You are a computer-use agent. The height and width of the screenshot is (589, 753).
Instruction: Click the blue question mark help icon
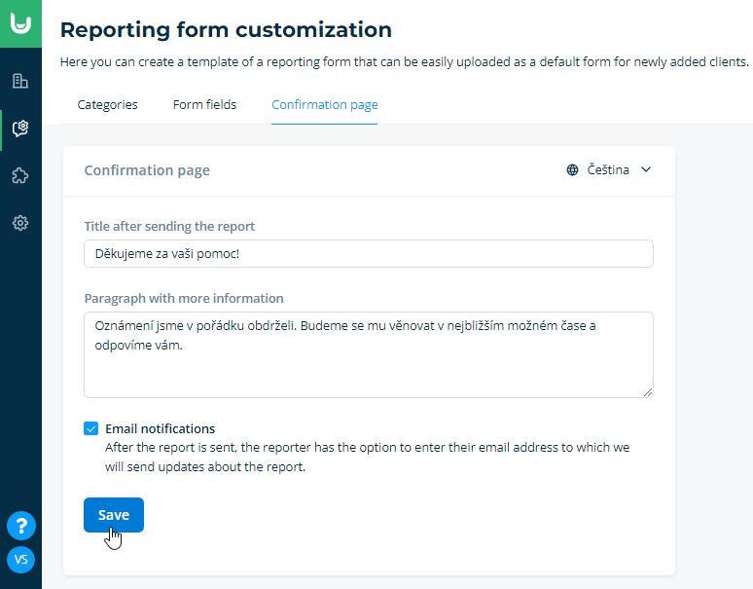pyautogui.click(x=21, y=526)
